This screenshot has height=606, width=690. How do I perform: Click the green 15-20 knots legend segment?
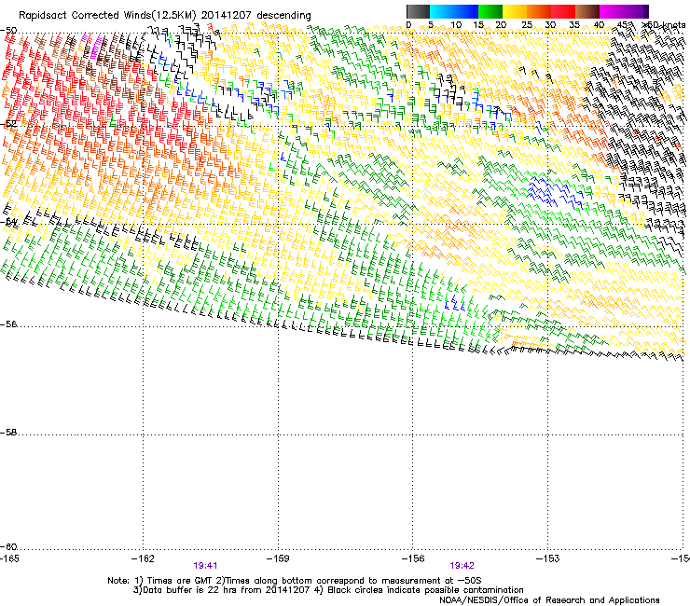(x=490, y=11)
